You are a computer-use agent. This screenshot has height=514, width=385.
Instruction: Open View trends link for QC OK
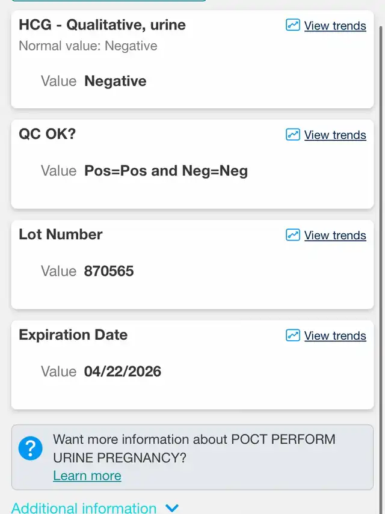[335, 135]
